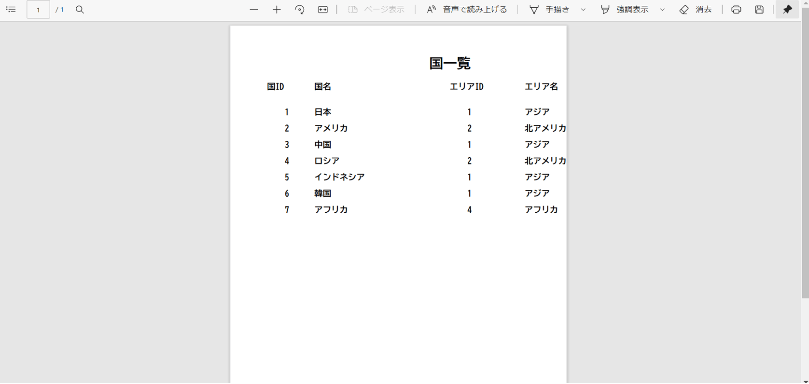Image resolution: width=809 pixels, height=384 pixels.
Task: Zoom in with the plus icon
Action: coord(277,10)
